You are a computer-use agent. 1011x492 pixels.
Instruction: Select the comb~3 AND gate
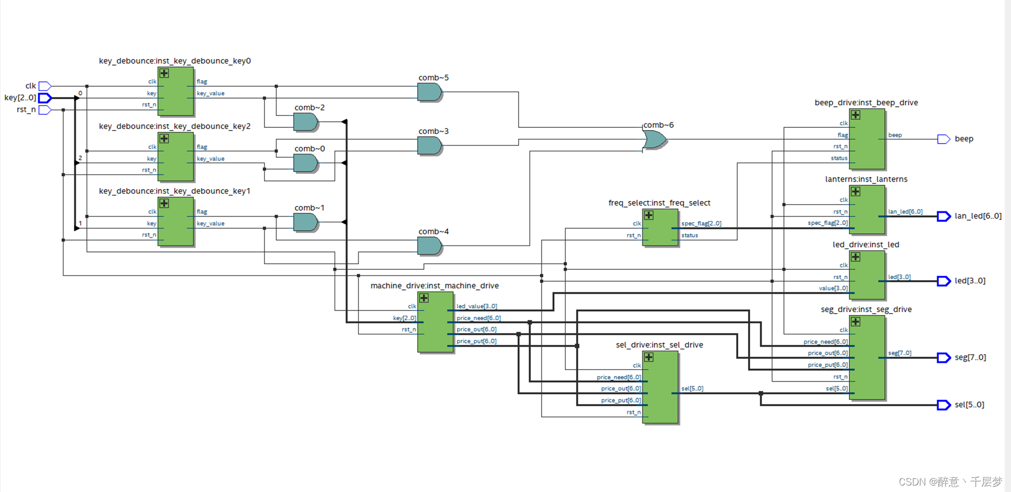pos(430,146)
